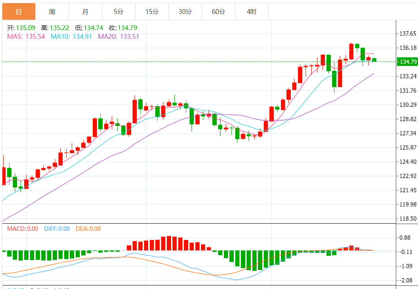Click the 119.98 price axis label
Screen dimensions: 418x289
(408, 204)
